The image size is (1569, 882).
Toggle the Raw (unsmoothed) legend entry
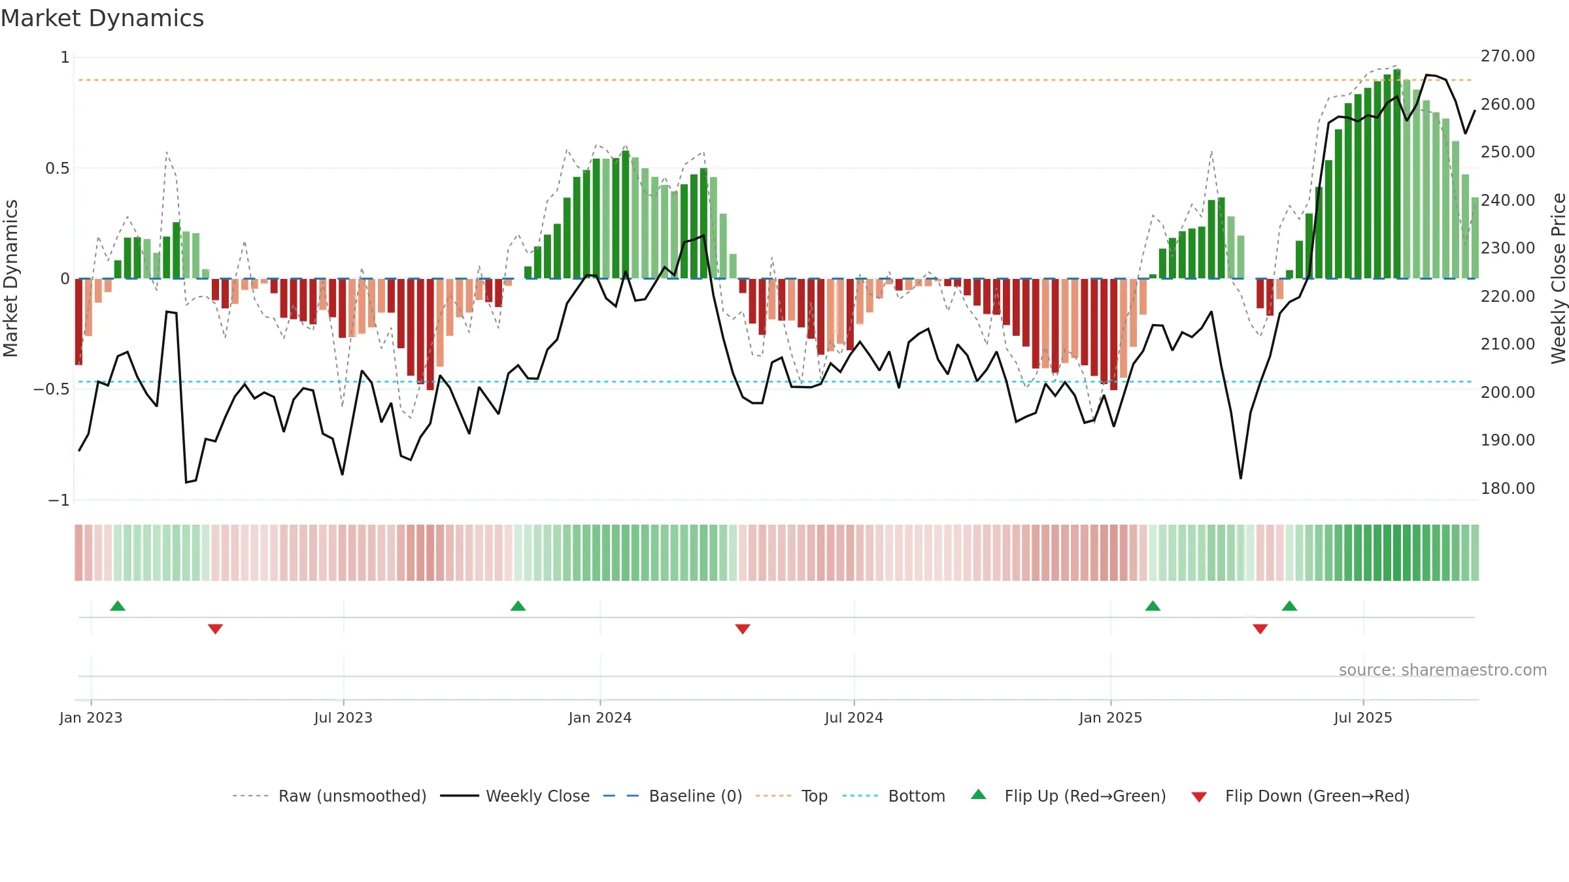[329, 796]
